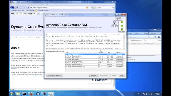Click the Version column header

click(x=102, y=52)
